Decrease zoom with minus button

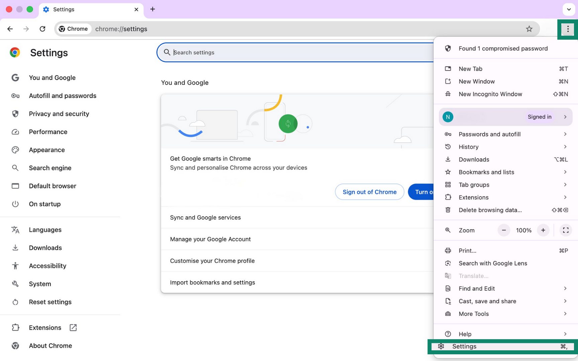pos(504,230)
